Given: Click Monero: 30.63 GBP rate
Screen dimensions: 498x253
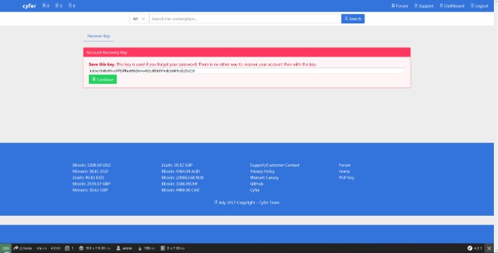Looking at the screenshot, I should 90,190.
